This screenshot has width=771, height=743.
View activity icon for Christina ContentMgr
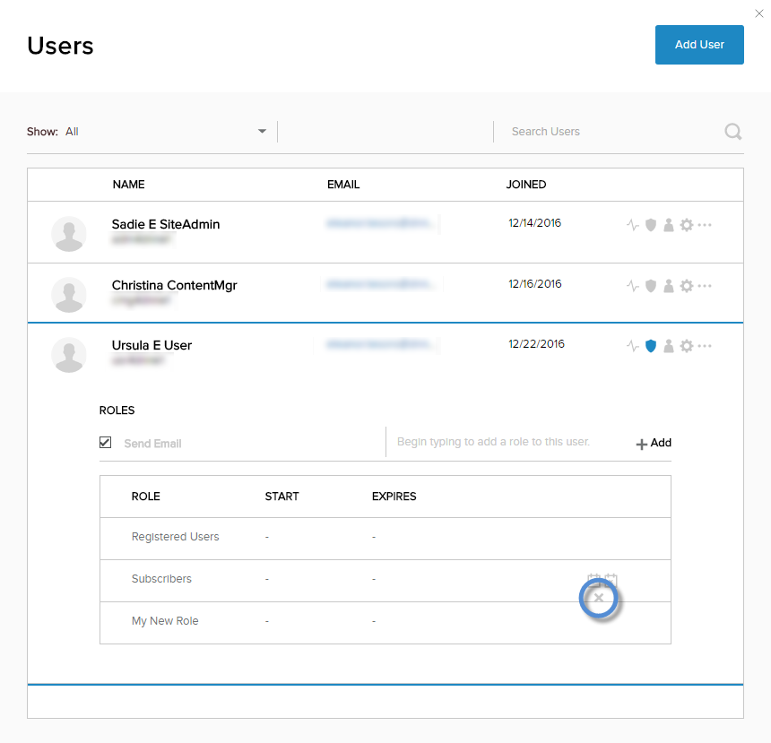(632, 286)
